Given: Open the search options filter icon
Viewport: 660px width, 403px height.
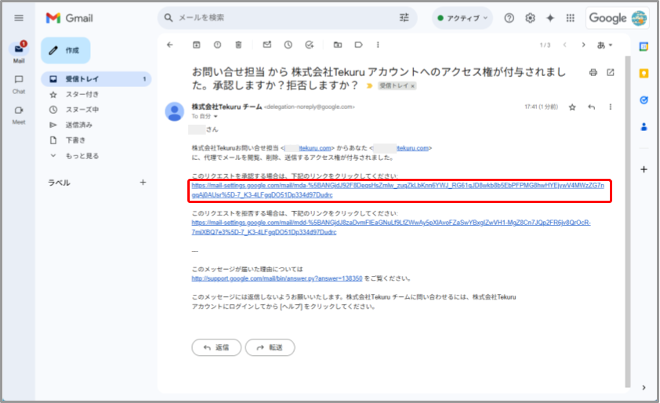Looking at the screenshot, I should pyautogui.click(x=404, y=18).
